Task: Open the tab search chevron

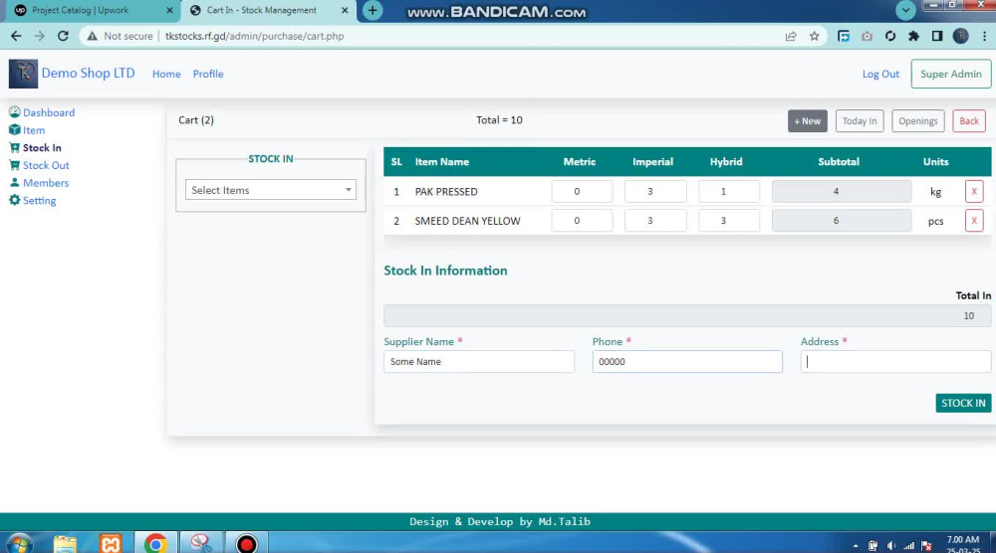Action: coord(905,10)
